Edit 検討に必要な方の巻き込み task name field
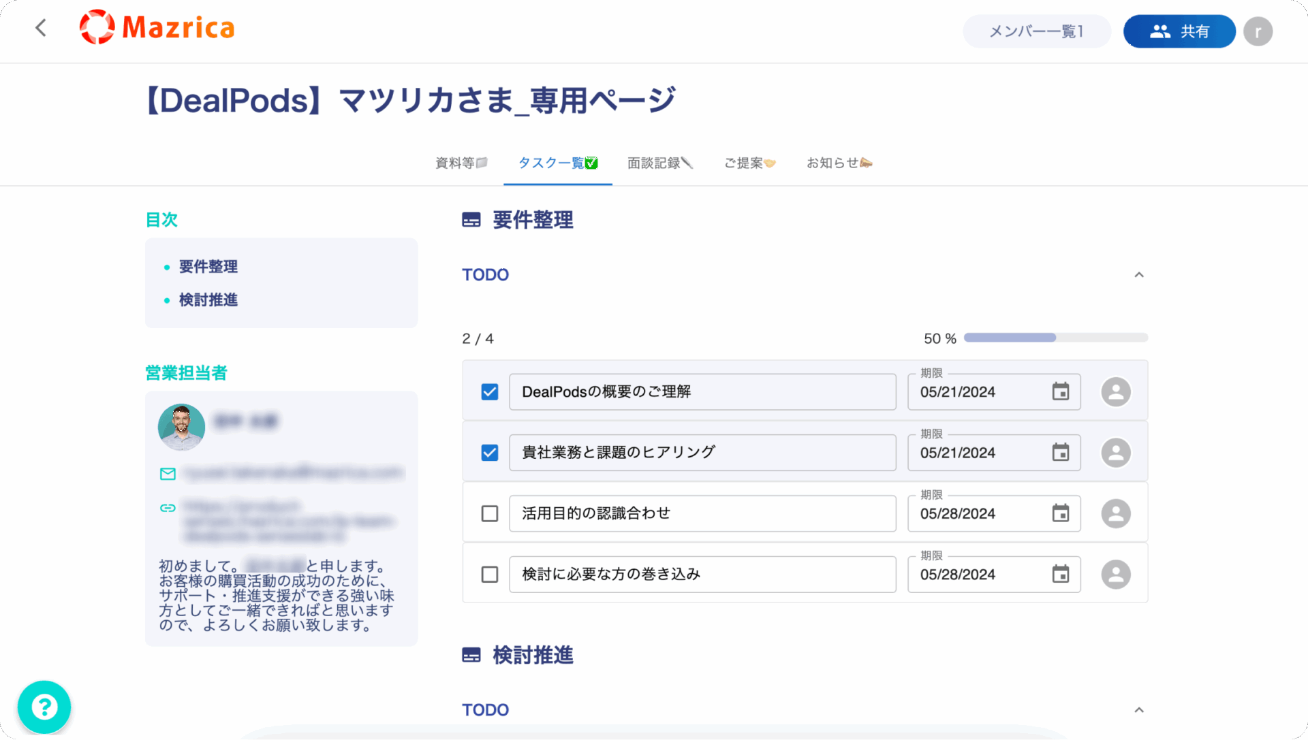The width and height of the screenshot is (1308, 740). click(x=702, y=575)
